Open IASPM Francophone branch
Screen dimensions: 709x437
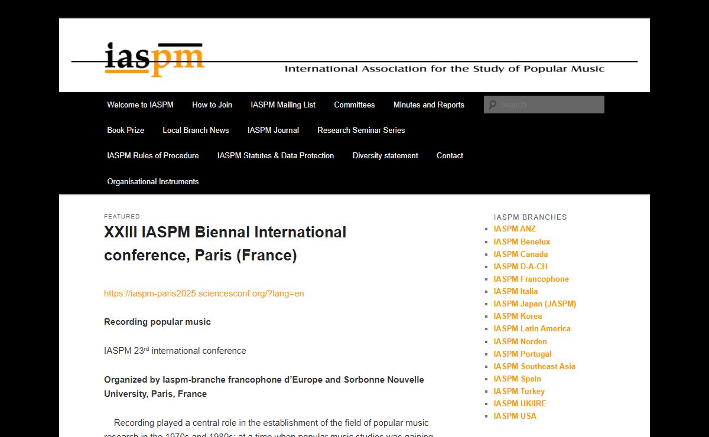click(x=531, y=279)
